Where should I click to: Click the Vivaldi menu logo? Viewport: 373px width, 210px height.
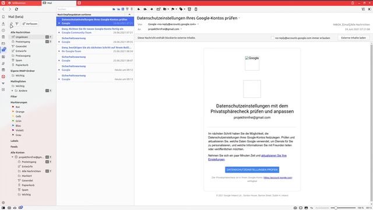[3, 3]
